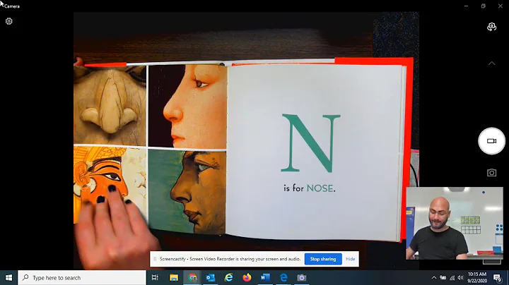Switch to Google Chrome on the taskbar
Screen dimensions: 509x285
[x=192, y=277]
